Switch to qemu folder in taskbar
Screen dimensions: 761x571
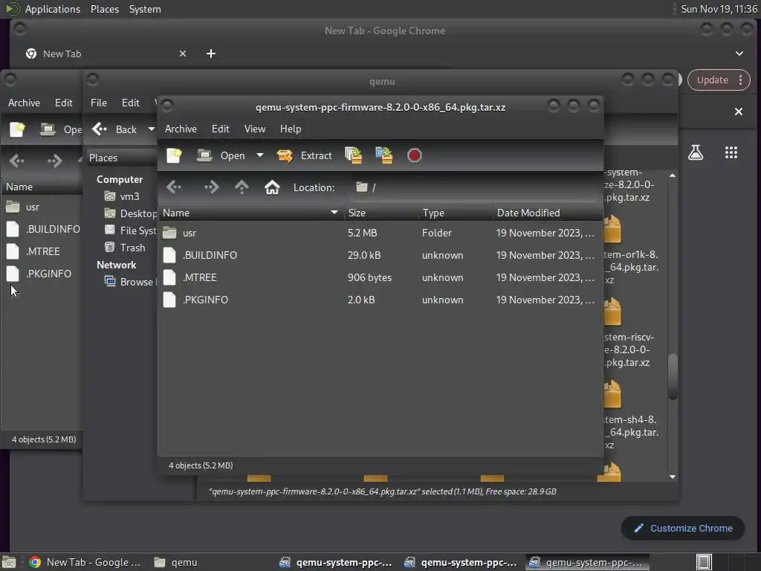click(x=175, y=562)
